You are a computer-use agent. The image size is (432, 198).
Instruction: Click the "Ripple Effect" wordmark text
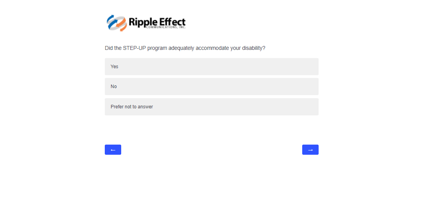pos(157,21)
